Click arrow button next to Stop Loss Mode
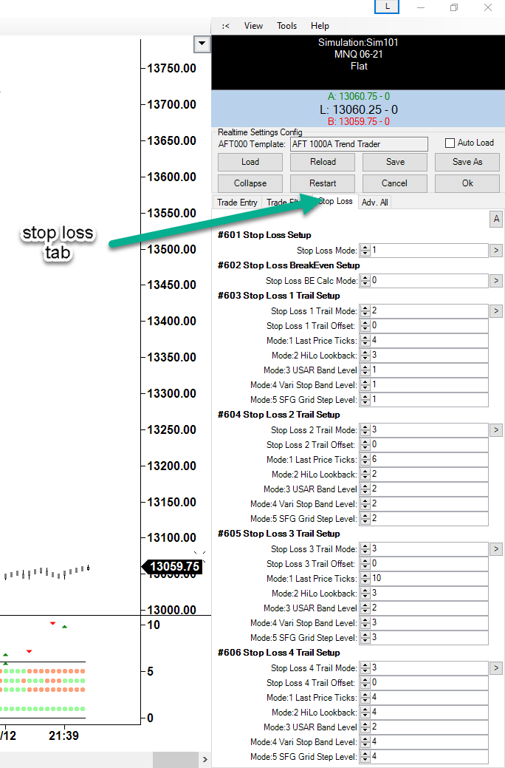Viewport: 505px width, 768px height. [496, 251]
